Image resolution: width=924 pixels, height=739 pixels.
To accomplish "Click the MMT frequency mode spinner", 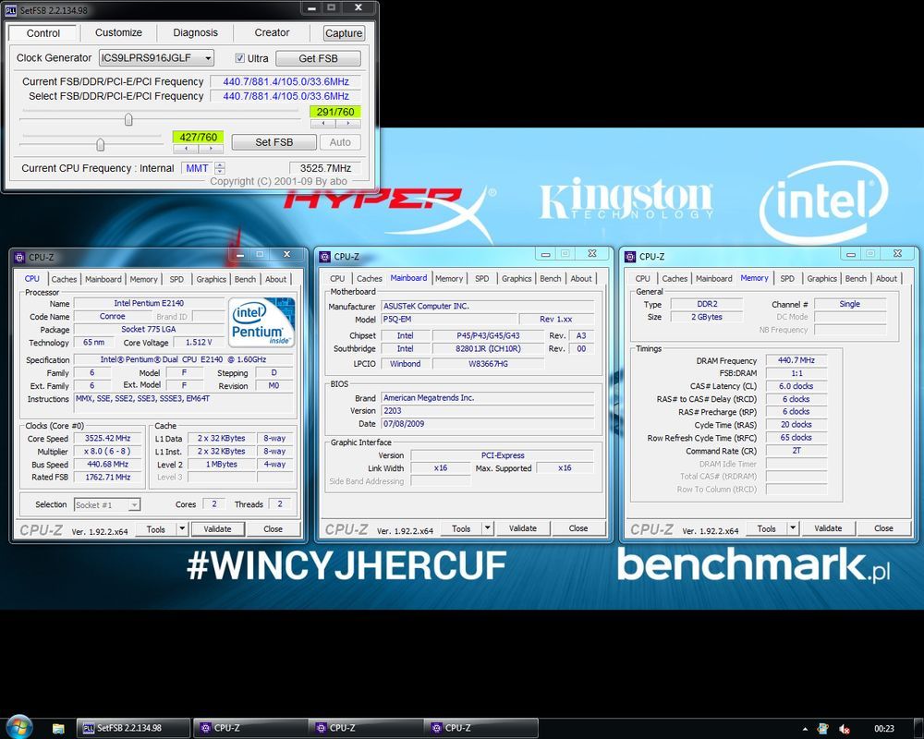I will point(220,168).
